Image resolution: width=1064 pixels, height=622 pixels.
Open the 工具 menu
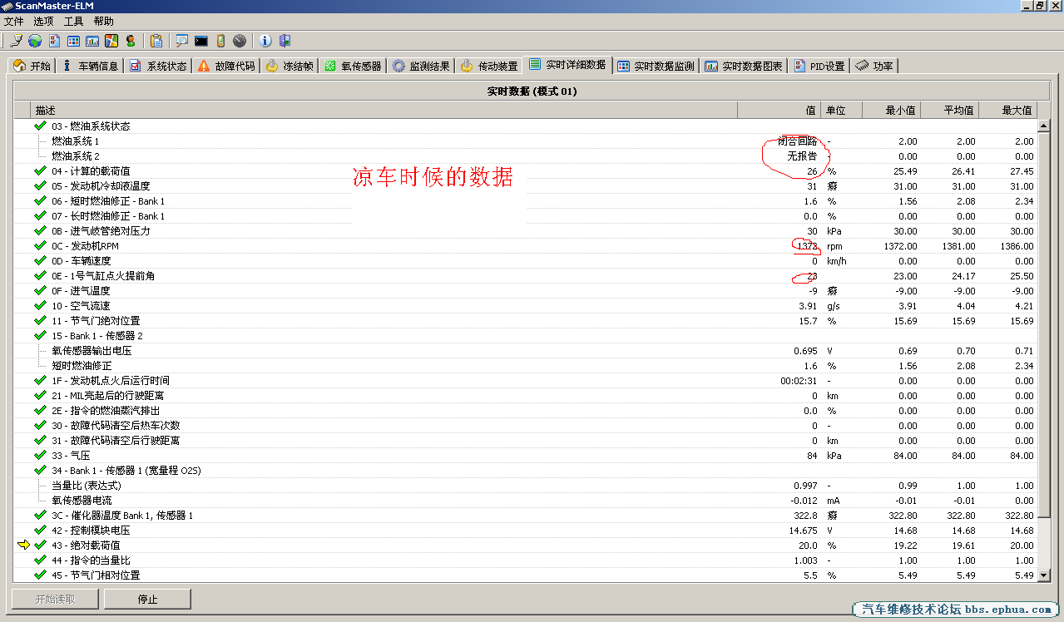click(73, 21)
